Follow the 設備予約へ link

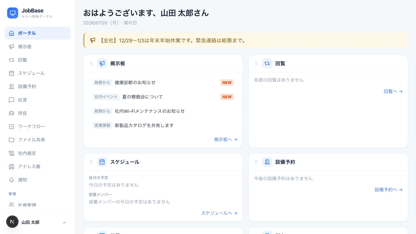coord(389,190)
